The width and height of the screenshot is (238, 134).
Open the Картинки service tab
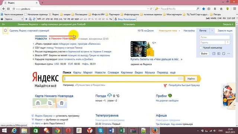coord(127,73)
